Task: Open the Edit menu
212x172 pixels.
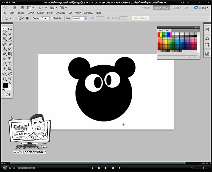Action: point(12,13)
